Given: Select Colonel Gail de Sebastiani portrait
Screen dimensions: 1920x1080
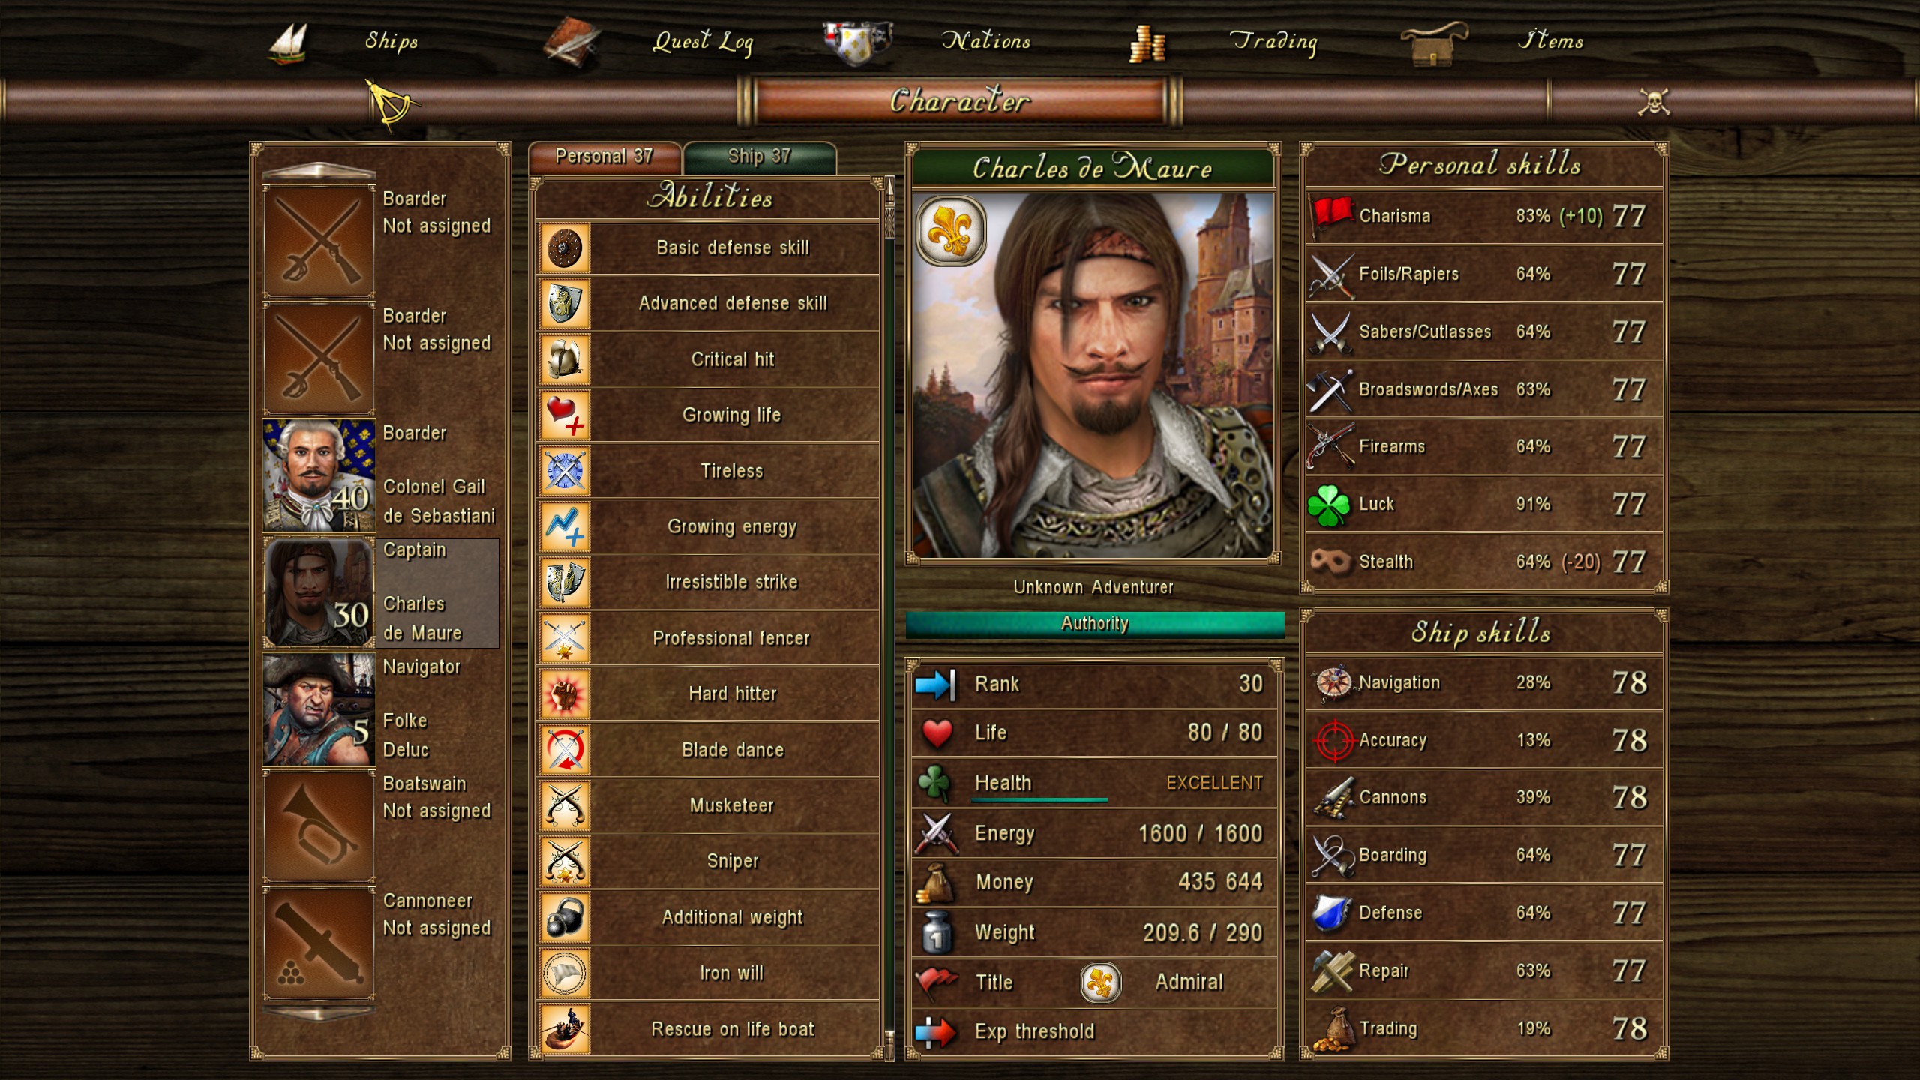Looking at the screenshot, I should pyautogui.click(x=319, y=475).
